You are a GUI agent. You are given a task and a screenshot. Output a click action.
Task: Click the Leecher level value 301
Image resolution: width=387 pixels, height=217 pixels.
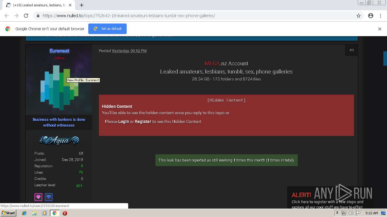point(79,186)
